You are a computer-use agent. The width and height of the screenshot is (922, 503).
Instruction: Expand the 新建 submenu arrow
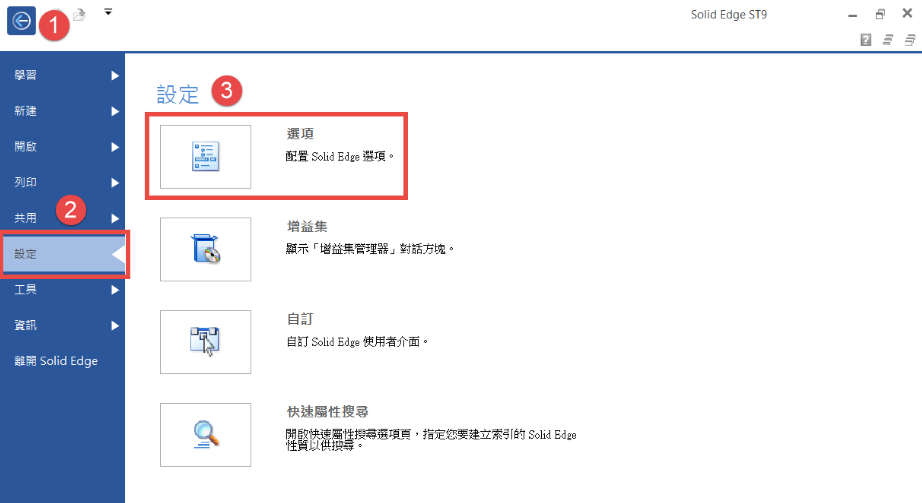pyautogui.click(x=115, y=111)
